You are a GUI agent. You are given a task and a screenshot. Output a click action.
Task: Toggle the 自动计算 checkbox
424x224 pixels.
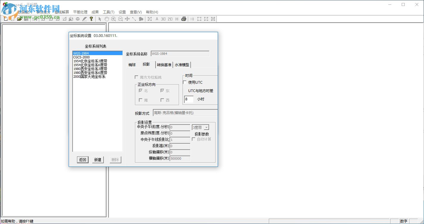coord(194,139)
